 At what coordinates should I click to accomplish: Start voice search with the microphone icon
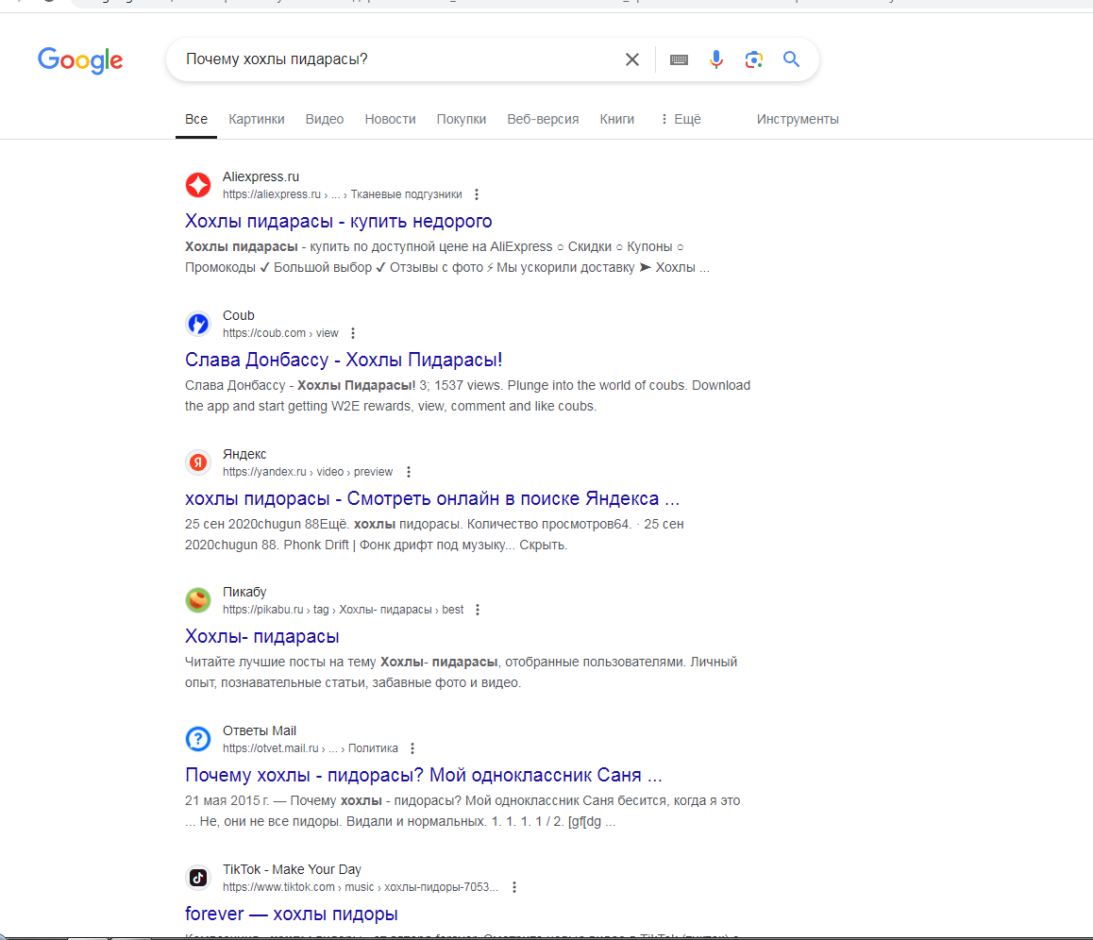click(715, 59)
